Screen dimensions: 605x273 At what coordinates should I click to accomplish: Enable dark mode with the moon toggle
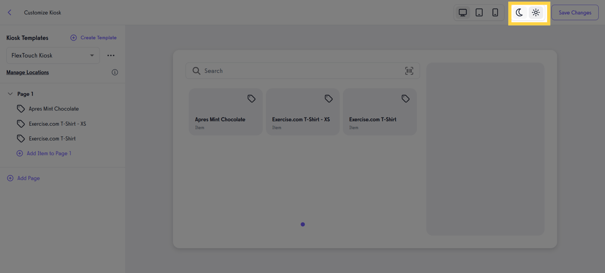pos(519,12)
